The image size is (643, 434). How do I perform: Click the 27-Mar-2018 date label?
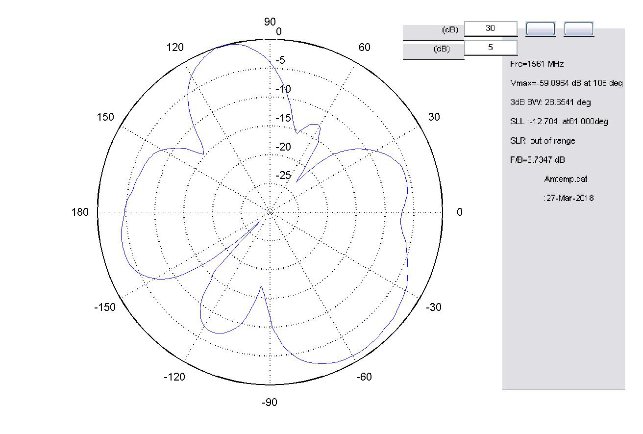point(568,198)
